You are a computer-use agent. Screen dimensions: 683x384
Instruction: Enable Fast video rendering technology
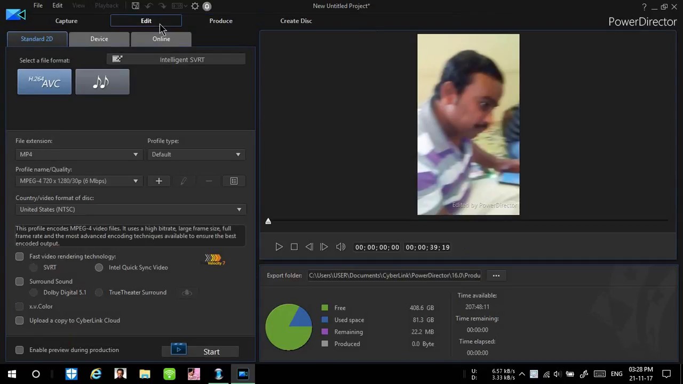coord(20,257)
